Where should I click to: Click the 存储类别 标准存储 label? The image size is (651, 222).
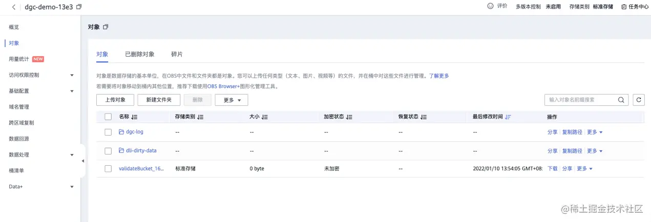pyautogui.click(x=591, y=7)
